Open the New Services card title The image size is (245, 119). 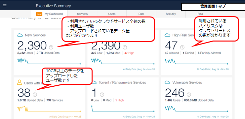click(35, 35)
